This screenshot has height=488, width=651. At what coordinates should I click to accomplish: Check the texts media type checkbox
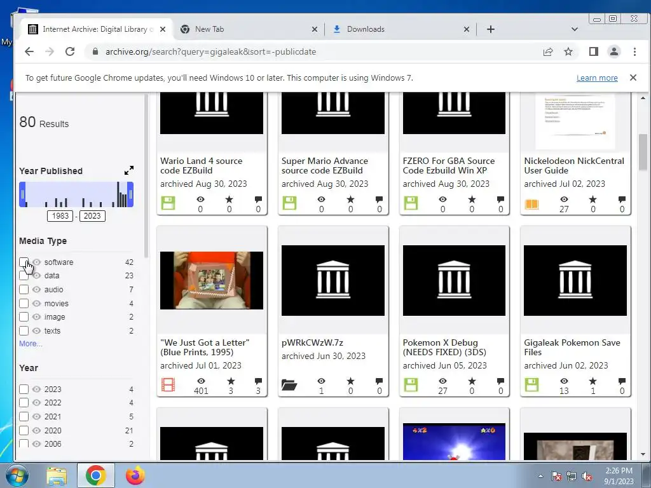[x=24, y=330]
